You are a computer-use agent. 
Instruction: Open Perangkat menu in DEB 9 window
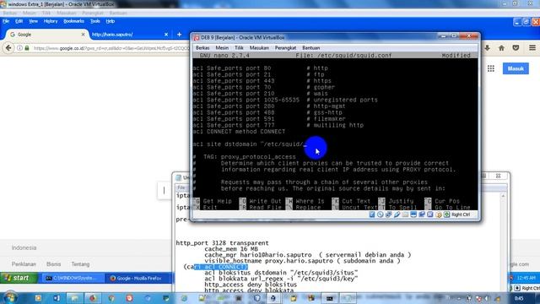coord(285,48)
